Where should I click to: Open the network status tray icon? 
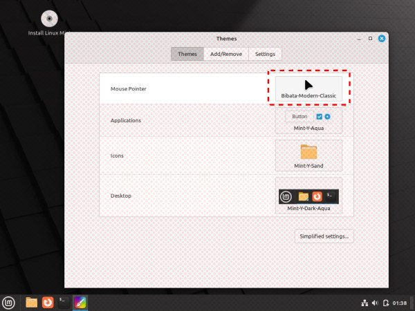365,303
